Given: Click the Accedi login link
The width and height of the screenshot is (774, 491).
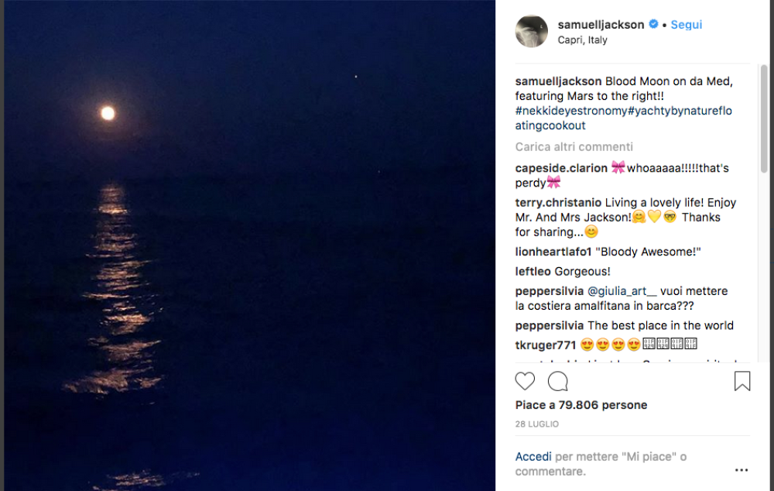Looking at the screenshot, I should [533, 457].
